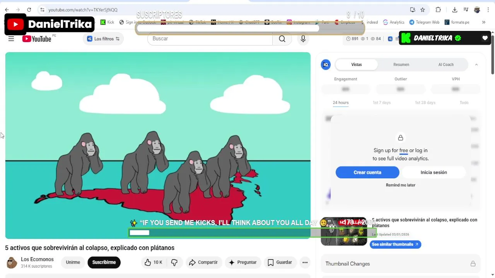This screenshot has height=278, width=495.
Task: Click the site information icon in address bar
Action: click(42, 10)
